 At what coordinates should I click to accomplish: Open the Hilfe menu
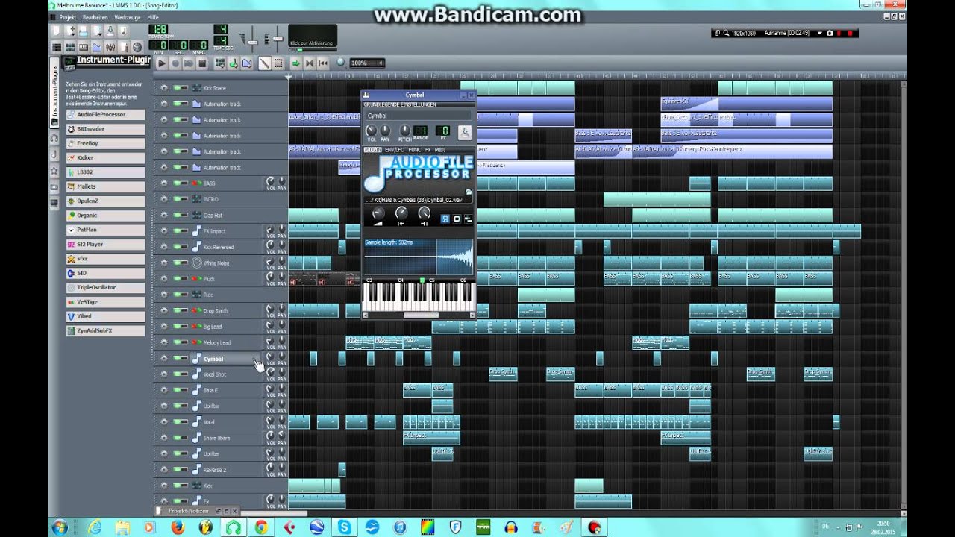[x=153, y=17]
